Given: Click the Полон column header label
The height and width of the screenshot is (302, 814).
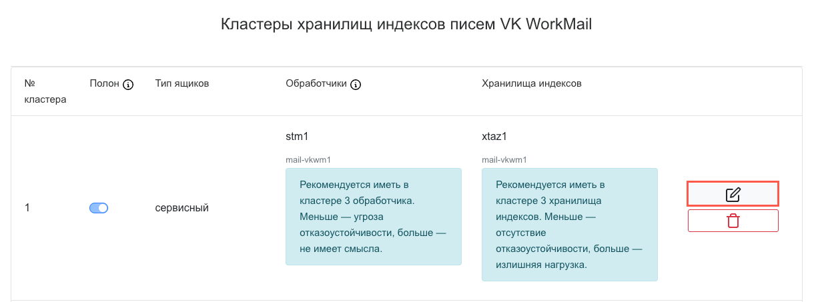Looking at the screenshot, I should coord(104,84).
